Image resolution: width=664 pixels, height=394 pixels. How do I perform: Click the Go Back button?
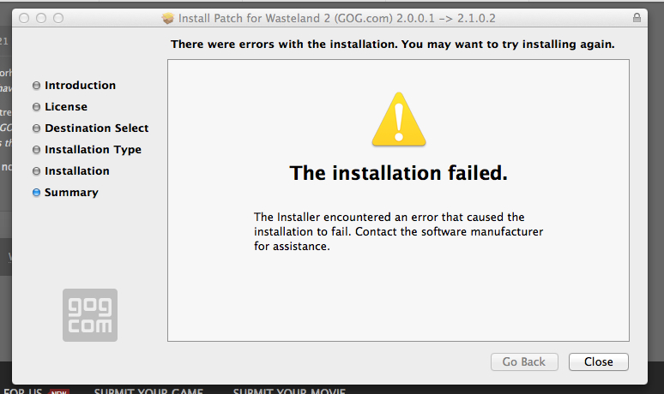click(524, 361)
